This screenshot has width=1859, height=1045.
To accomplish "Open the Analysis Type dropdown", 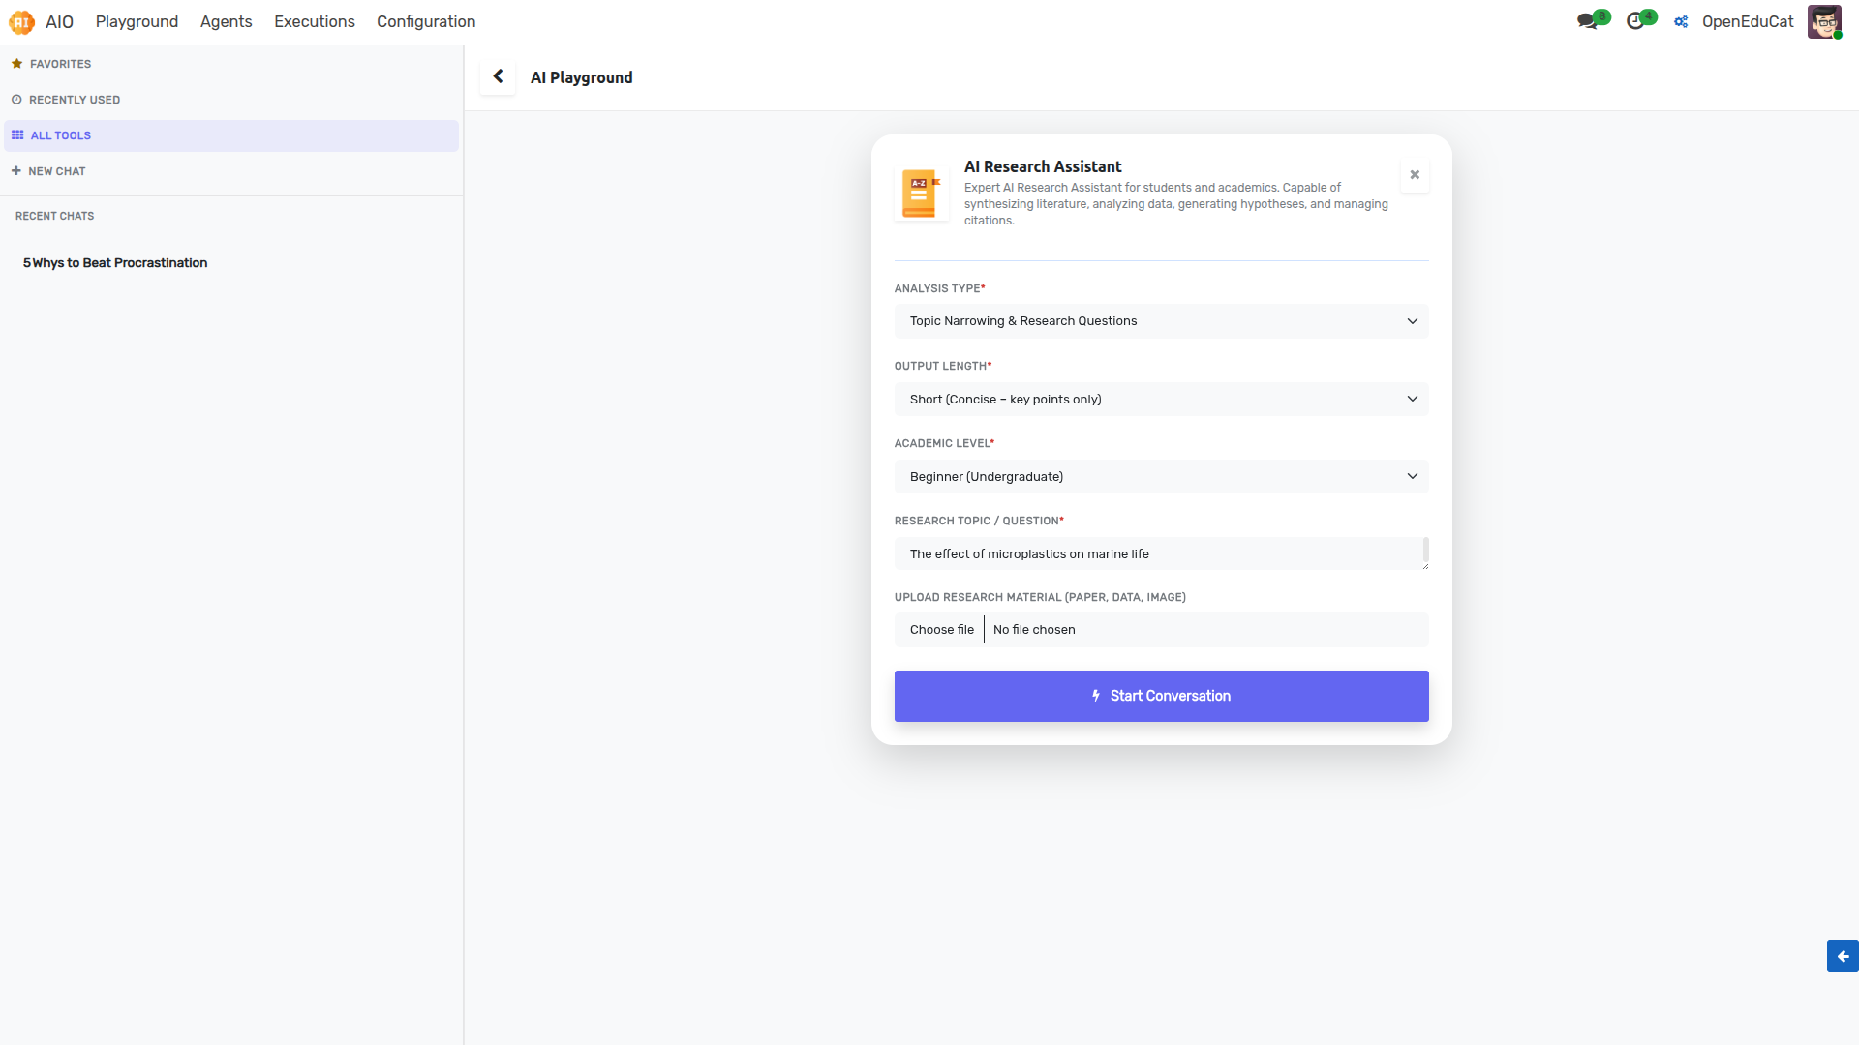I will tap(1161, 321).
